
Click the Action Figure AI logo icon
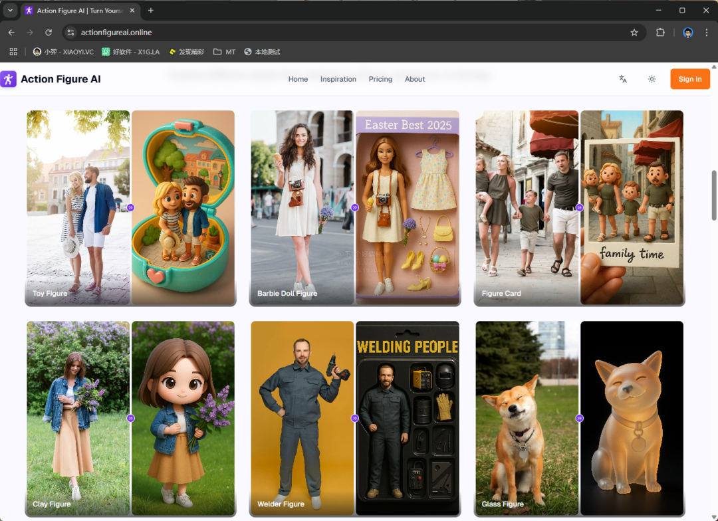pos(9,79)
